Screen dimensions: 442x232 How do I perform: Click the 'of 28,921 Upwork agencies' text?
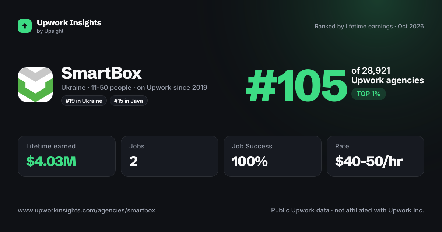(x=387, y=75)
